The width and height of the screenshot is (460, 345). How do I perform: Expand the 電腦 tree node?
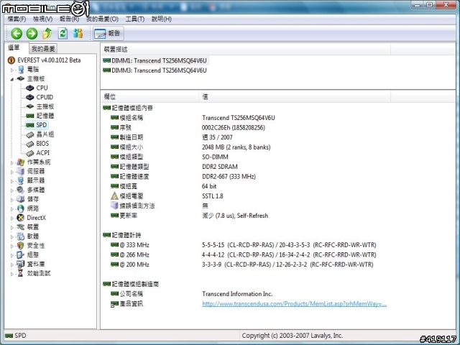(x=12, y=70)
